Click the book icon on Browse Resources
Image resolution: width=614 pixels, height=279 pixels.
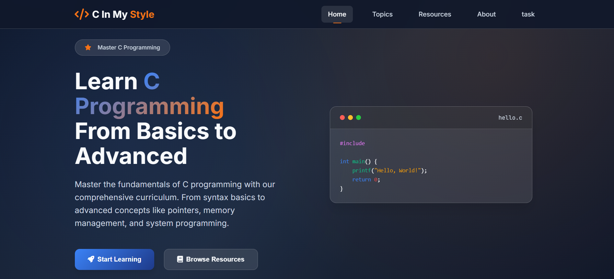point(180,259)
